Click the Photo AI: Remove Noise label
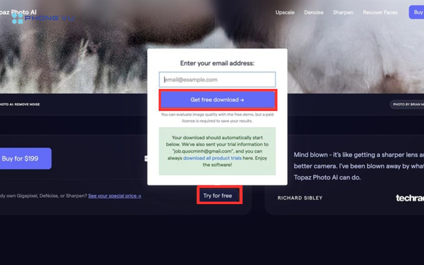Viewport: 424px width, 265px height. click(x=20, y=104)
